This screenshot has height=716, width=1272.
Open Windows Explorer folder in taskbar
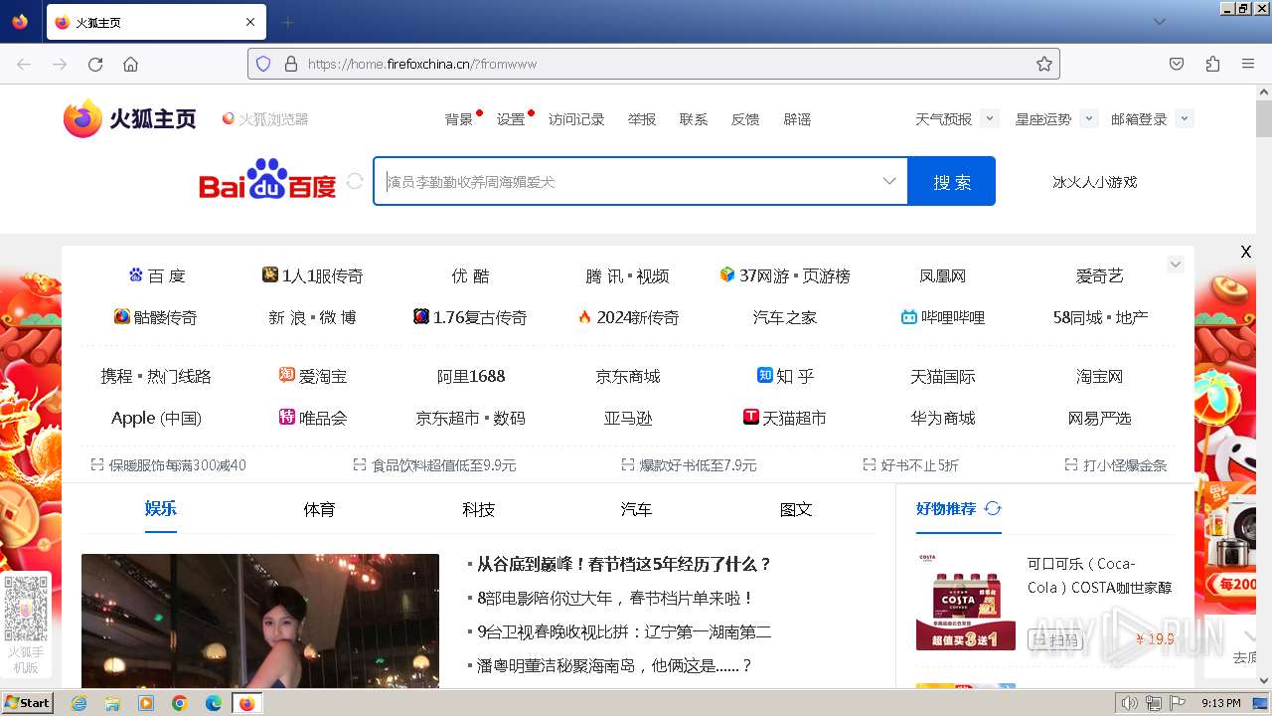click(x=112, y=703)
